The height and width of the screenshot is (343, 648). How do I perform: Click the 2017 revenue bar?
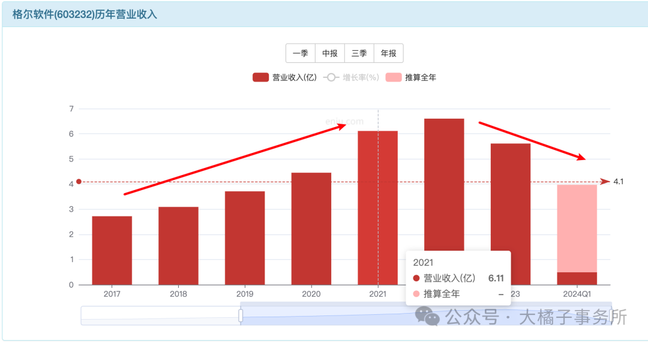[112, 251]
